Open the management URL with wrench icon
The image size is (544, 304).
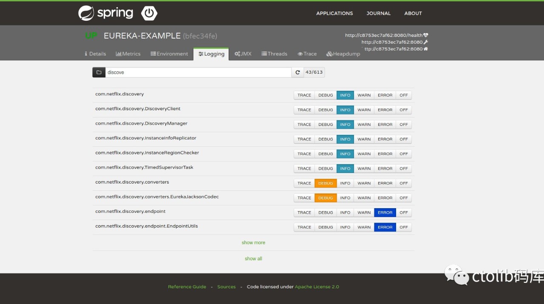[395, 42]
